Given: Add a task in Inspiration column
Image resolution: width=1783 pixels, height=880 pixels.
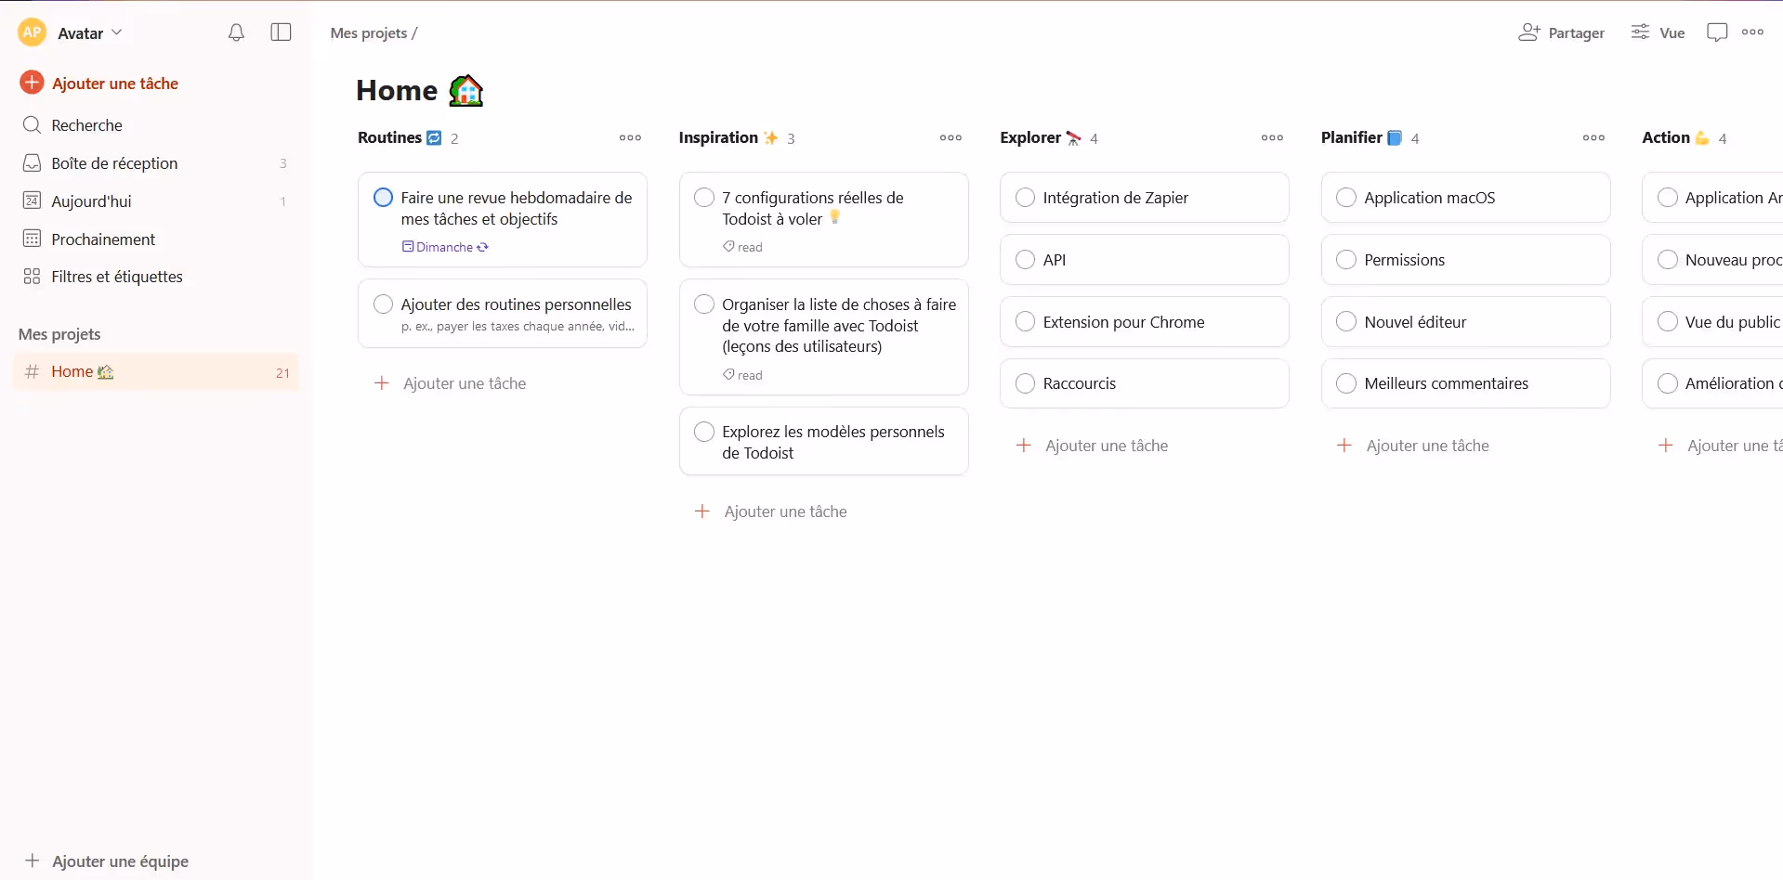Looking at the screenshot, I should pyautogui.click(x=785, y=511).
